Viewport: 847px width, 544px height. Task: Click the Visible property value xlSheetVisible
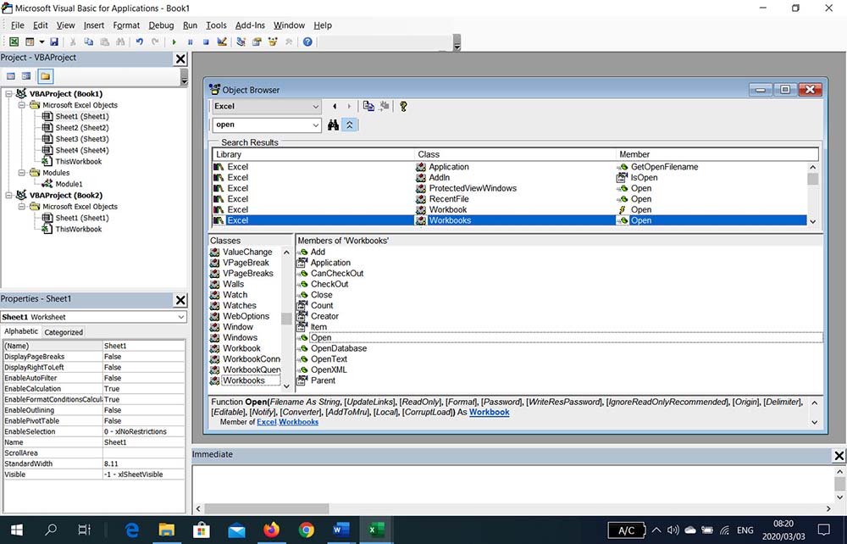click(x=144, y=475)
